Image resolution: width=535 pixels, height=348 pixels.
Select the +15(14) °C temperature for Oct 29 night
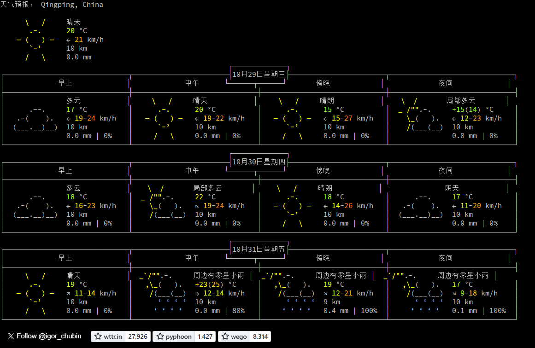[473, 110]
